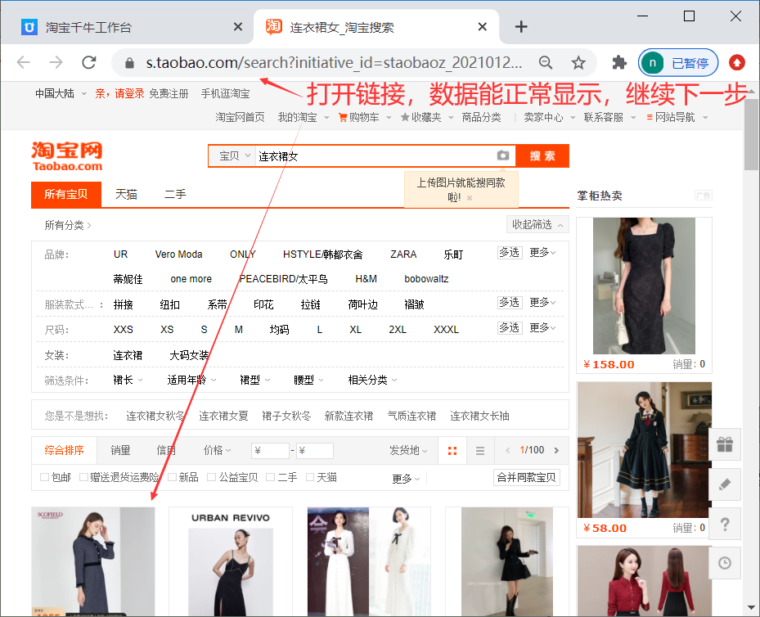Click the gift icon in right sidebar
The height and width of the screenshot is (617, 760).
(x=724, y=444)
